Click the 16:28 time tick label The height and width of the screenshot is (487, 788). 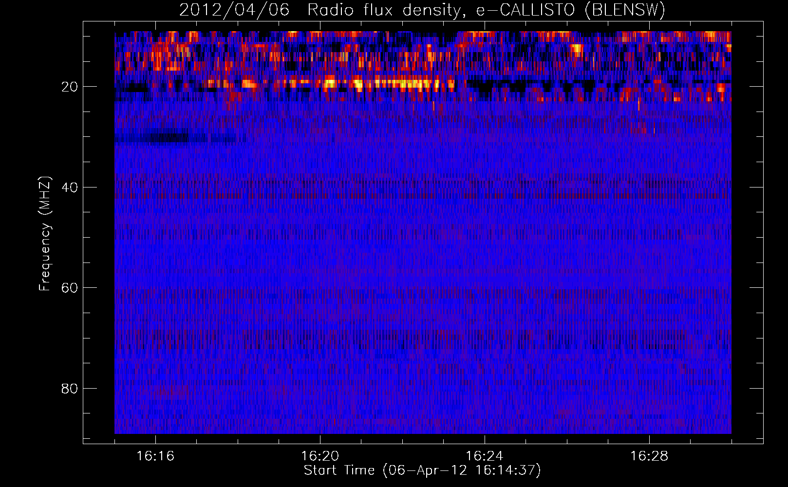click(x=649, y=456)
